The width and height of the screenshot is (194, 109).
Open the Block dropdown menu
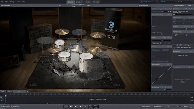tap(10, 91)
